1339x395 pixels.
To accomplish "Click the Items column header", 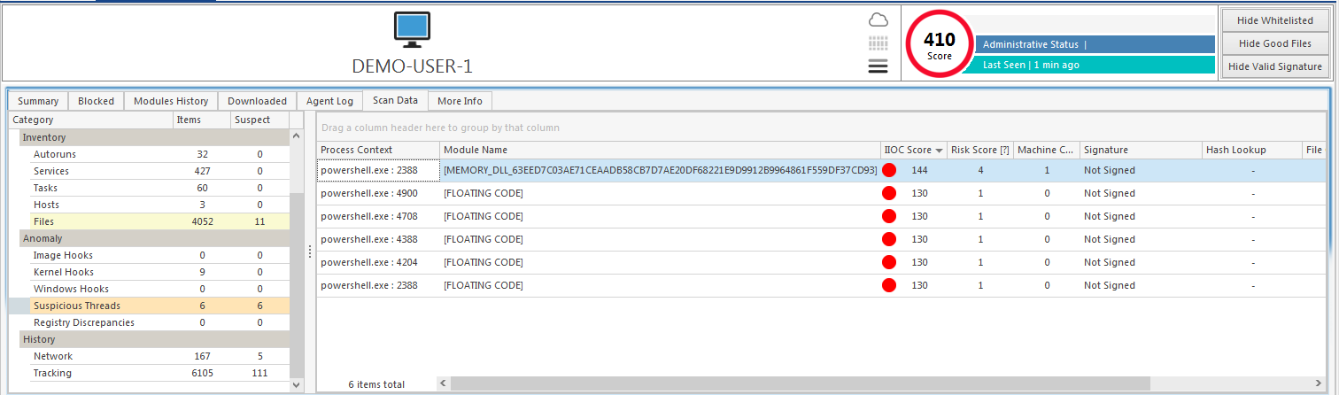I will point(202,120).
